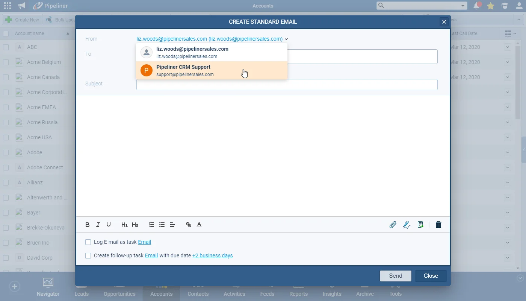Apply underline formatting in email editor
Image resolution: width=526 pixels, height=301 pixels.
109,225
